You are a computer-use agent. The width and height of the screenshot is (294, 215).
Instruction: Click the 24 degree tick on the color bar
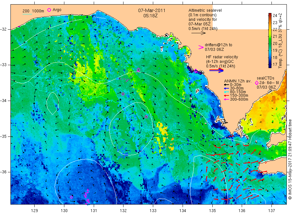click(x=275, y=16)
